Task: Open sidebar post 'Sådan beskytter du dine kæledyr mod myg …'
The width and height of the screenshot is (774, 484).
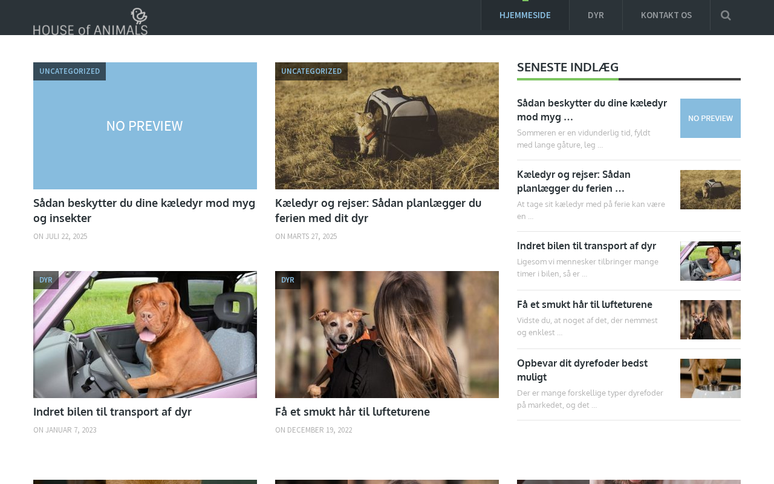Action: (x=592, y=110)
